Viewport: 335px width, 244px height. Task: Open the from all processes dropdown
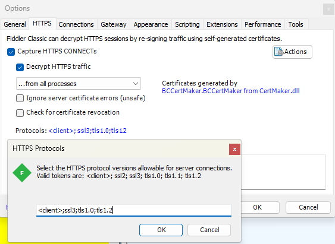click(x=79, y=84)
